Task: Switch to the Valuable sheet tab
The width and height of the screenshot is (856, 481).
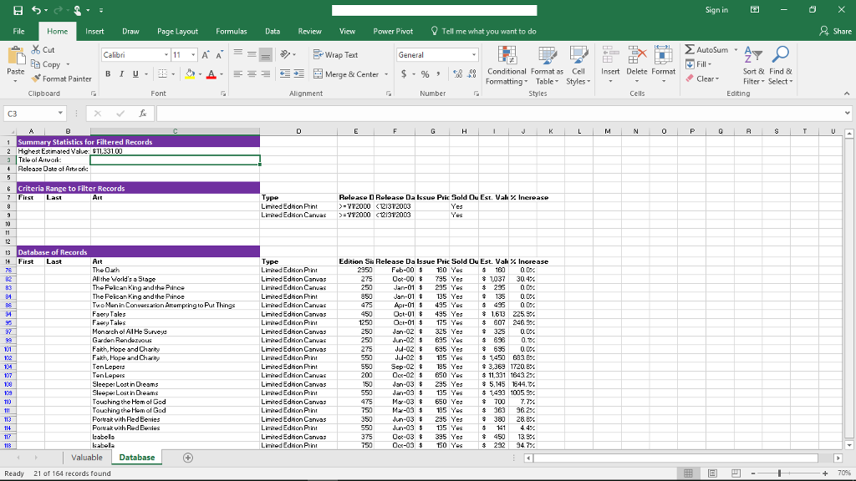Action: (86, 458)
